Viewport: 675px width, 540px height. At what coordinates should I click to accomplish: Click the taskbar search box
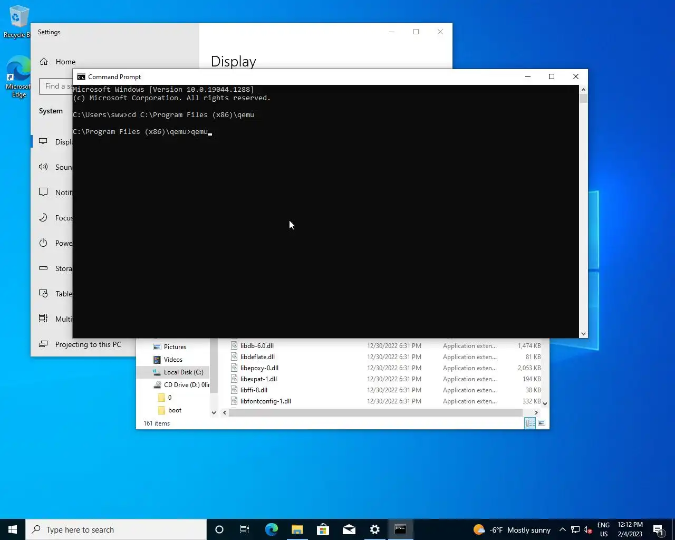pyautogui.click(x=116, y=529)
